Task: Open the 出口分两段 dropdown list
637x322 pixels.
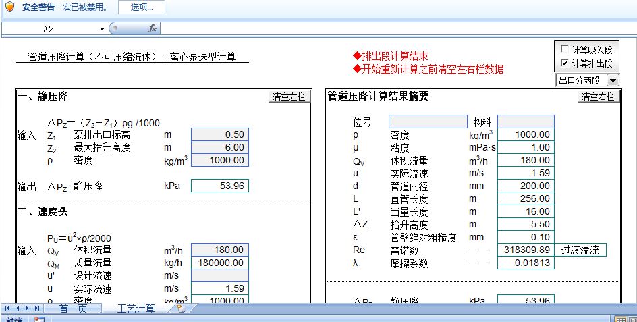Action: tap(612, 80)
